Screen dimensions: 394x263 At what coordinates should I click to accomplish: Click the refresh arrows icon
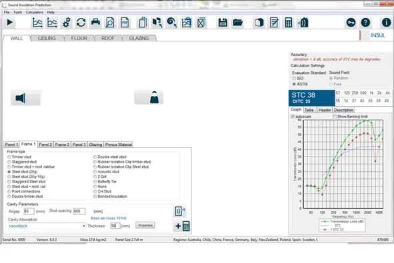81,23
